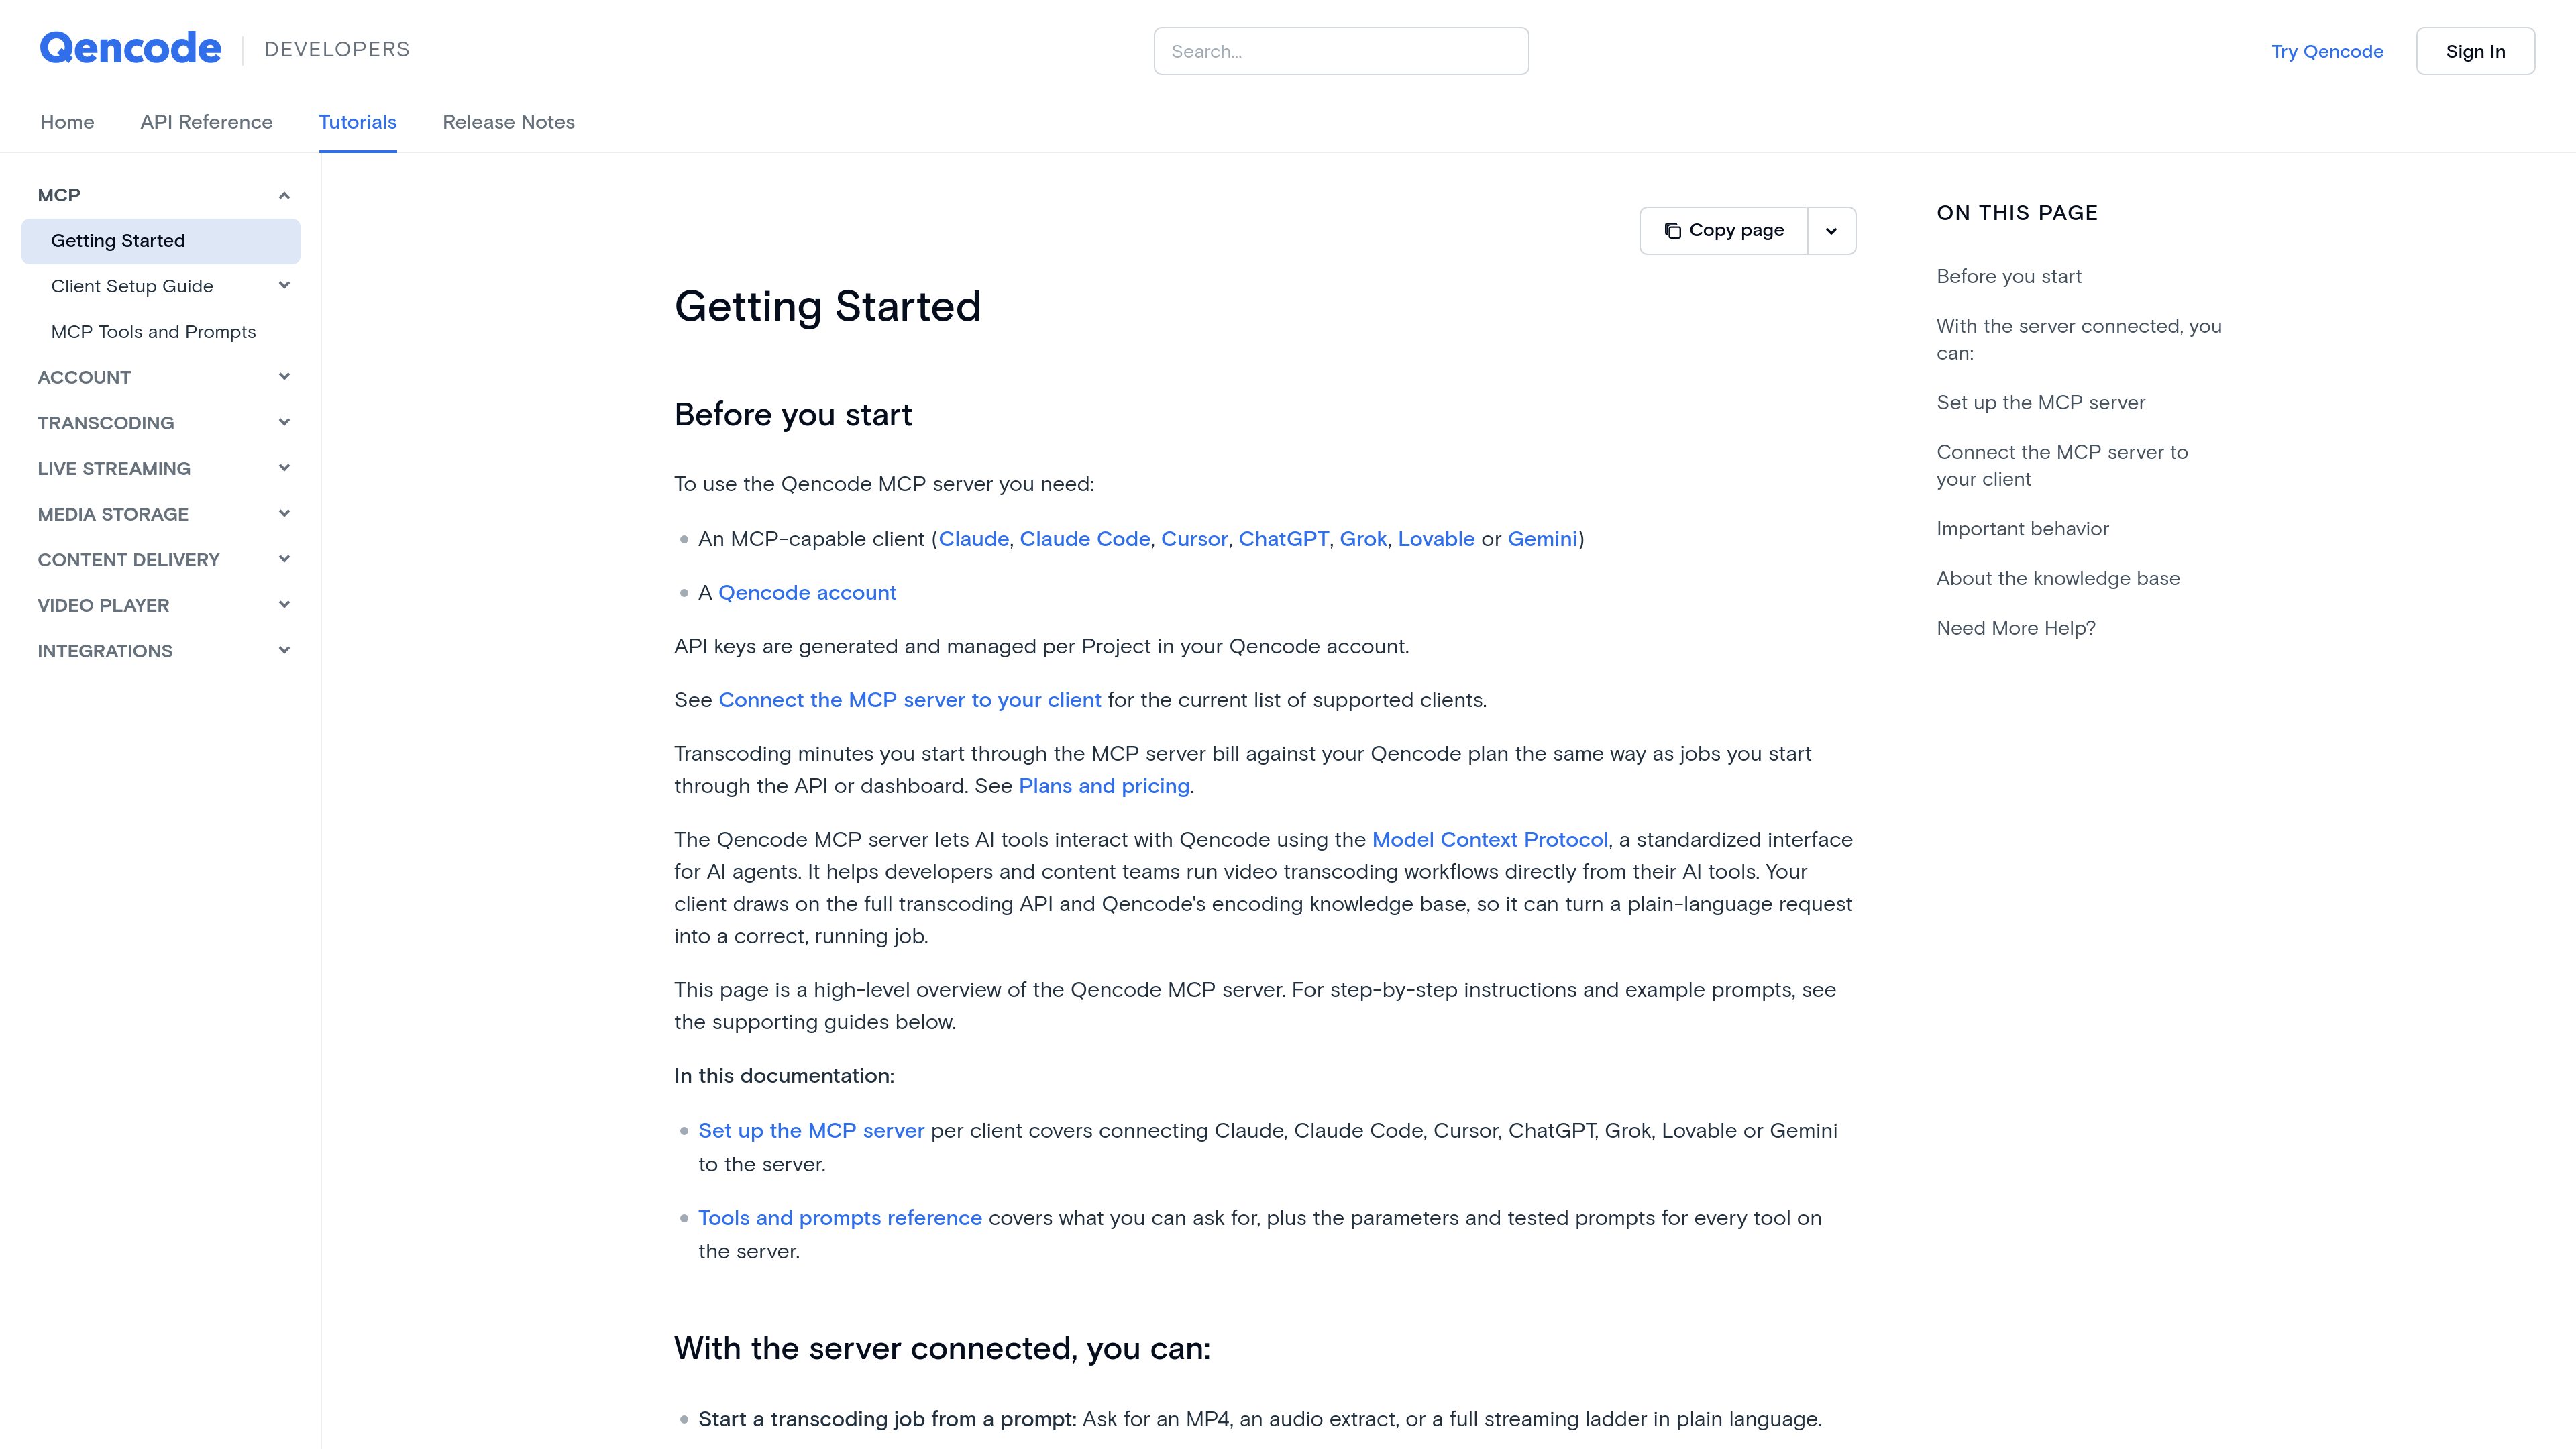Click the Copy page button

[x=1724, y=231]
